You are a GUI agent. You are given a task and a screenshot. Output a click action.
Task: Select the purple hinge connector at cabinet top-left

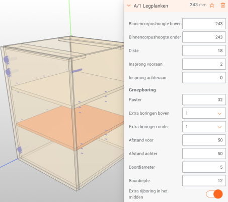click(7, 60)
